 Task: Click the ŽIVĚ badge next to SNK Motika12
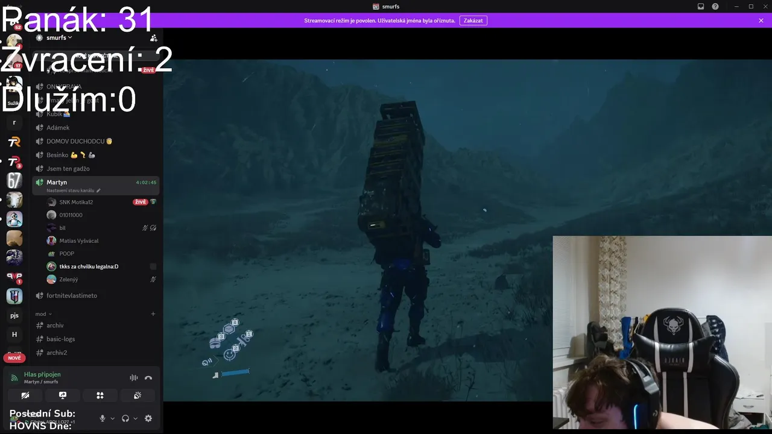140,202
